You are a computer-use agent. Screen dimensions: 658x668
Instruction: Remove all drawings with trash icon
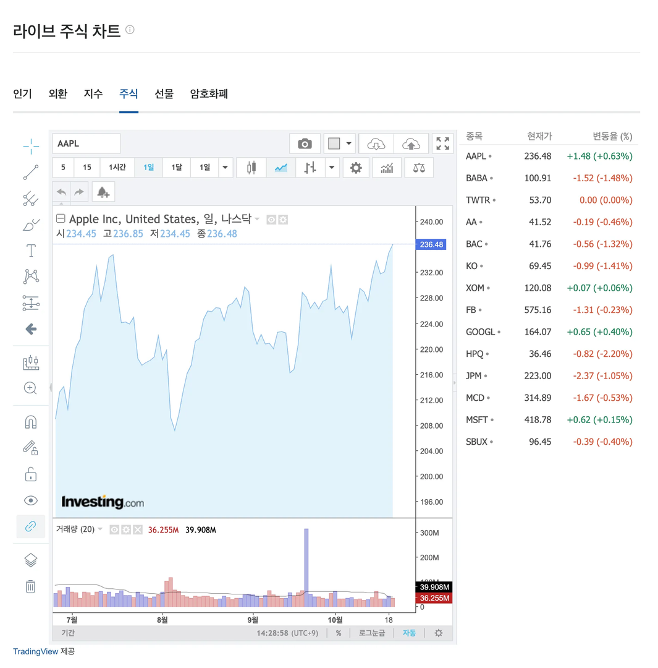tap(31, 586)
